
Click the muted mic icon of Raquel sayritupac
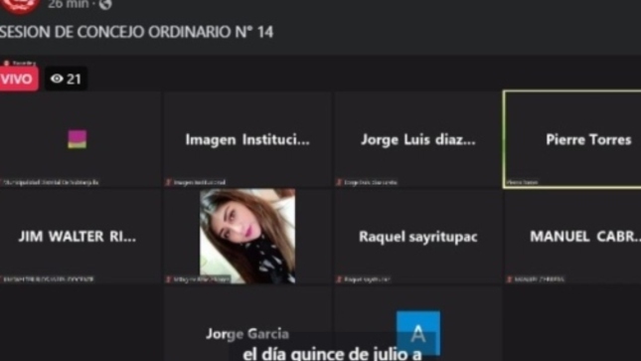(339, 279)
